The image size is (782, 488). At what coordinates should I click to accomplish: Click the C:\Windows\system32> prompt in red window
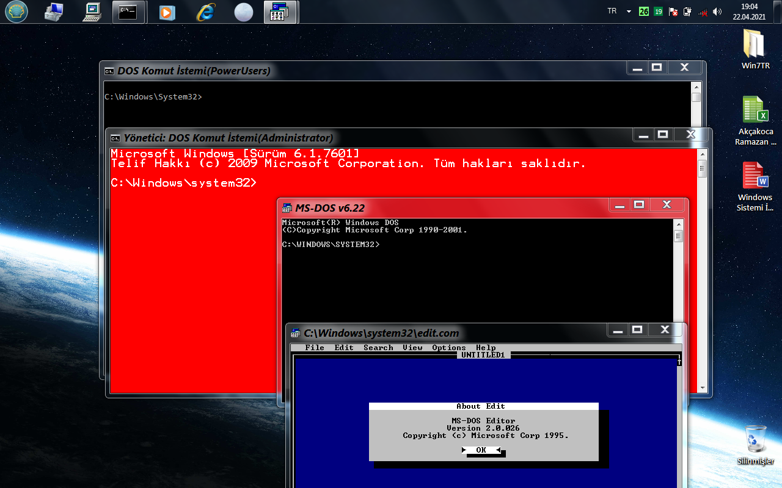pyautogui.click(x=184, y=183)
